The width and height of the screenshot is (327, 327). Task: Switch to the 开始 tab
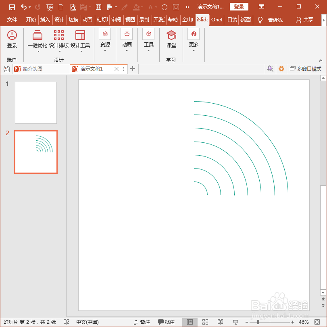pyautogui.click(x=31, y=20)
